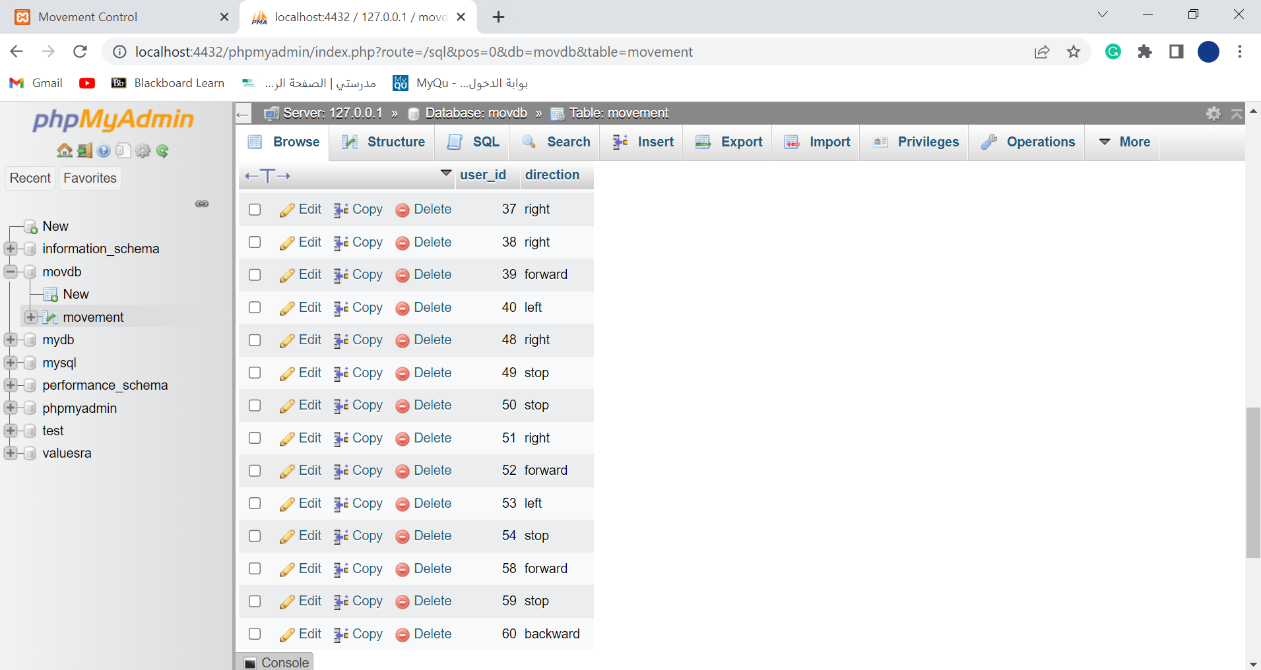The height and width of the screenshot is (670, 1261).
Task: Check the checkbox for row 48
Action: [255, 340]
